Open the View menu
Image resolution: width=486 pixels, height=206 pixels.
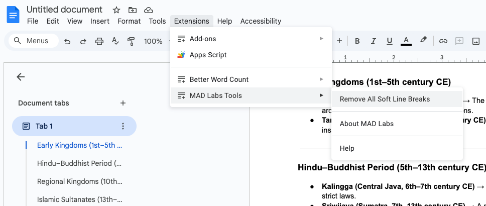click(x=75, y=21)
